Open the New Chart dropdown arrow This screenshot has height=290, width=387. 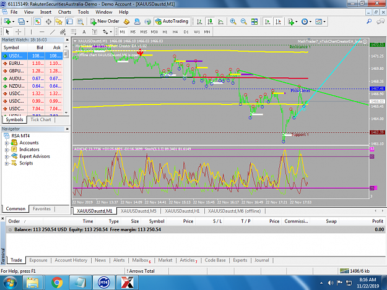14,22
